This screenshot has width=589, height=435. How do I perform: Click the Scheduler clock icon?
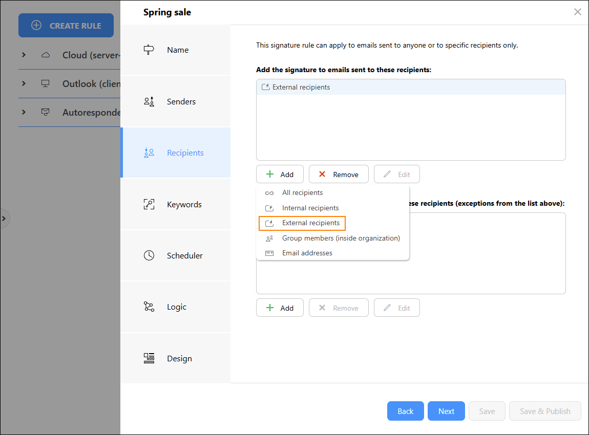tap(149, 255)
